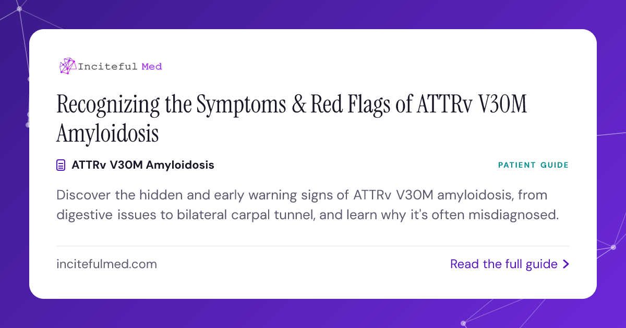
Task: Click the ampersand in the headline
Action: pyautogui.click(x=296, y=104)
